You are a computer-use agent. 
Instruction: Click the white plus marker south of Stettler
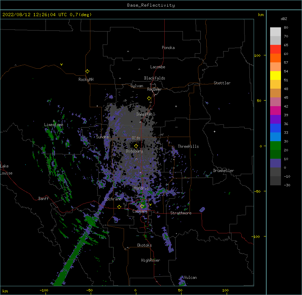point(214,131)
